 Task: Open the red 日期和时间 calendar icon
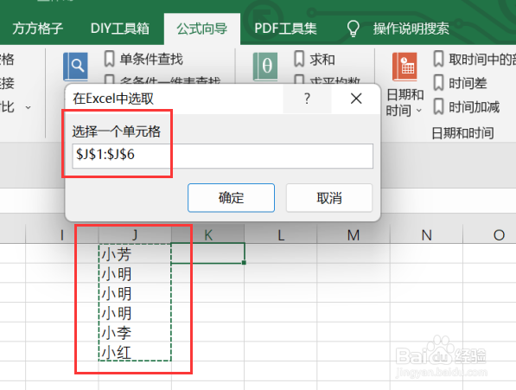405,67
